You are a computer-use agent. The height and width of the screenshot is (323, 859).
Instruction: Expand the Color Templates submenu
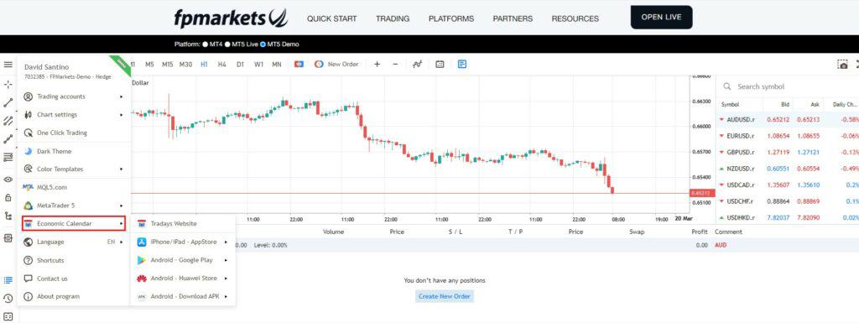pos(74,169)
